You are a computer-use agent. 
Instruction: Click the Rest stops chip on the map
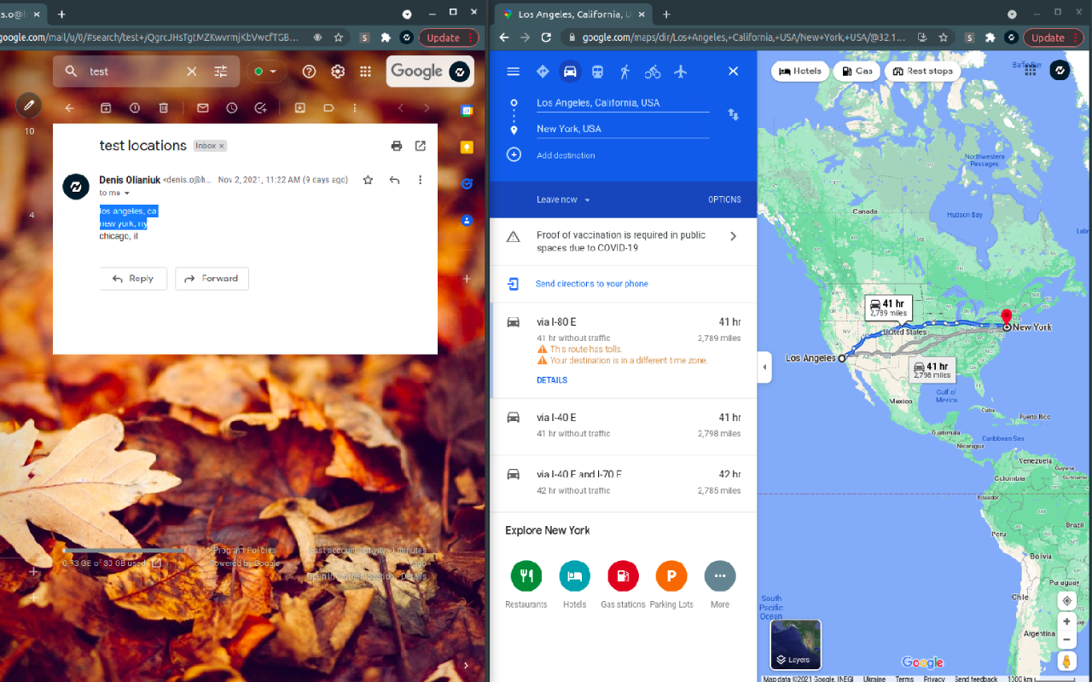pyautogui.click(x=922, y=72)
